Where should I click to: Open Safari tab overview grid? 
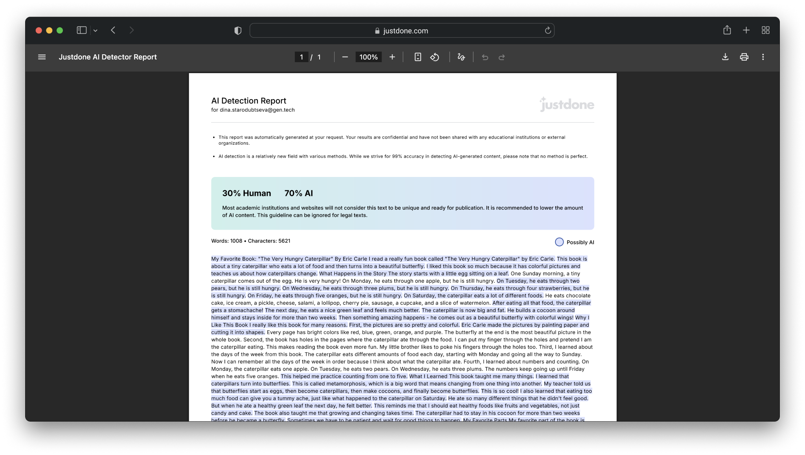point(765,30)
